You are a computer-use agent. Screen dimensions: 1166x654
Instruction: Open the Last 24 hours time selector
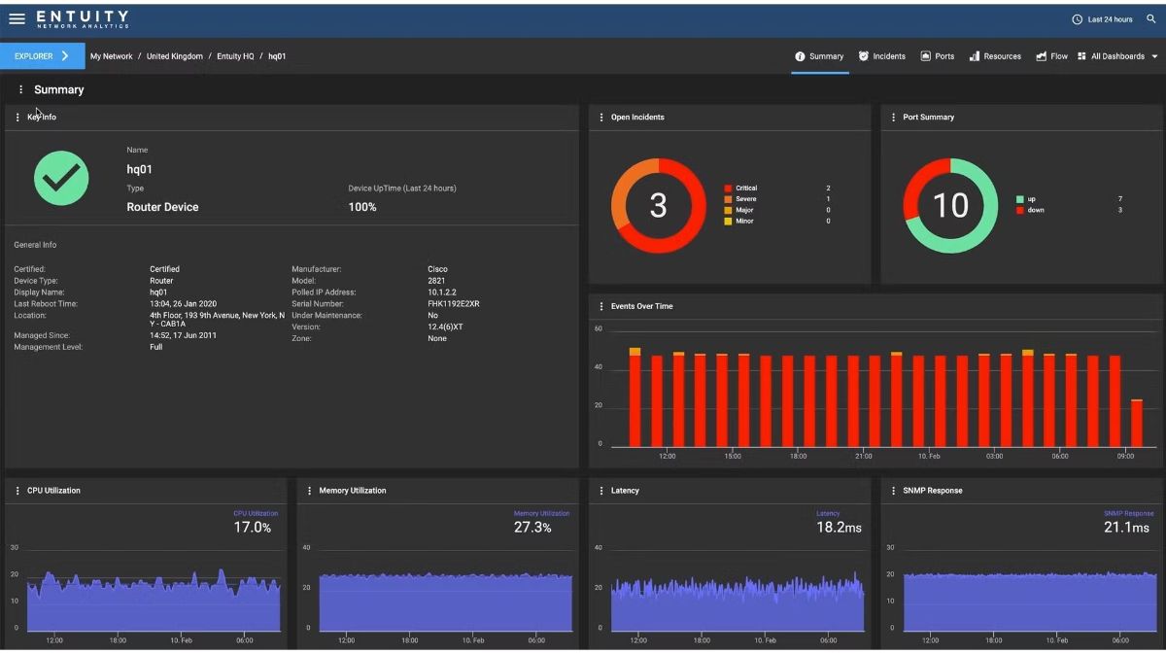(x=1110, y=19)
